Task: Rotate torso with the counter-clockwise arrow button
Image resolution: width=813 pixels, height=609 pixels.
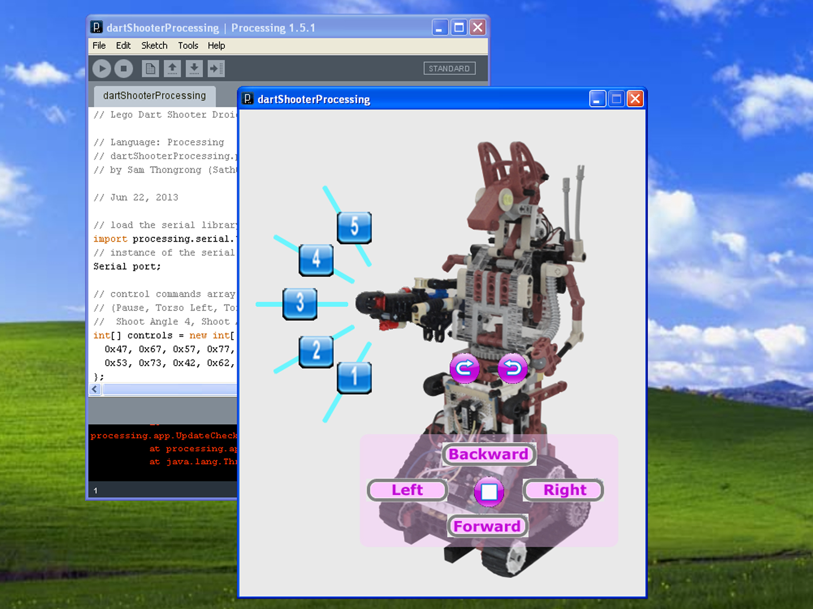Action: (x=513, y=368)
